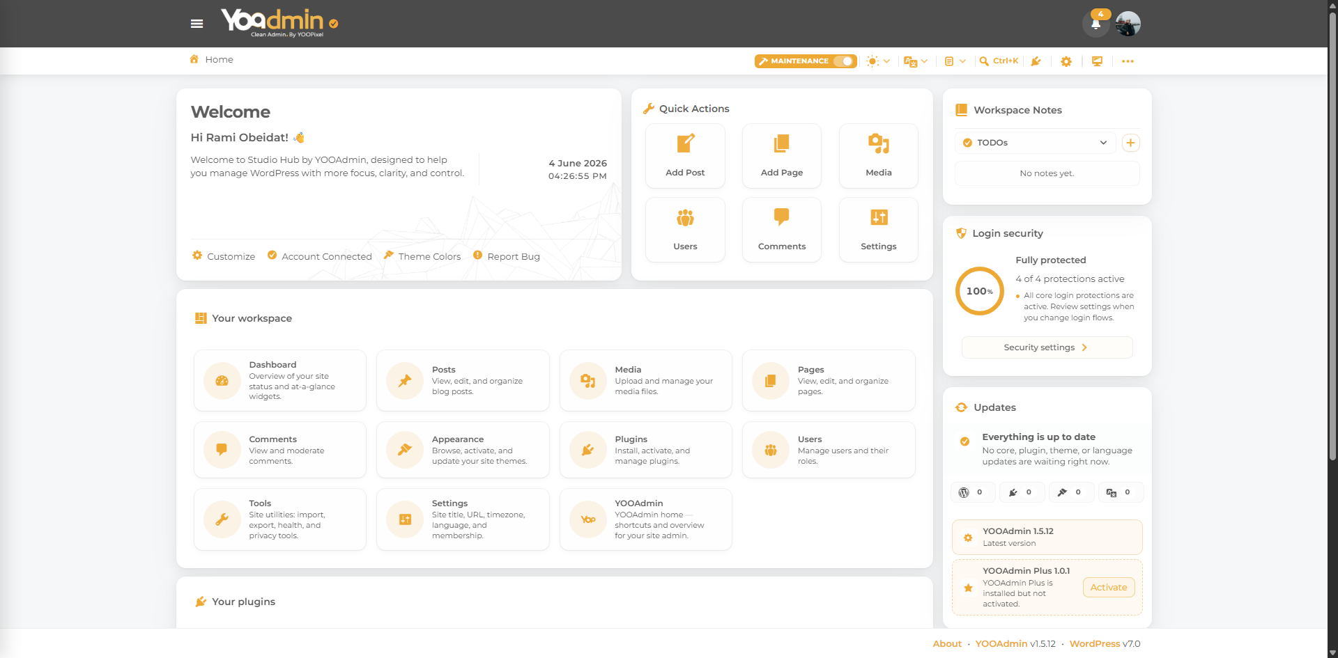1338x658 pixels.
Task: Open the Media workspace card
Action: point(646,380)
